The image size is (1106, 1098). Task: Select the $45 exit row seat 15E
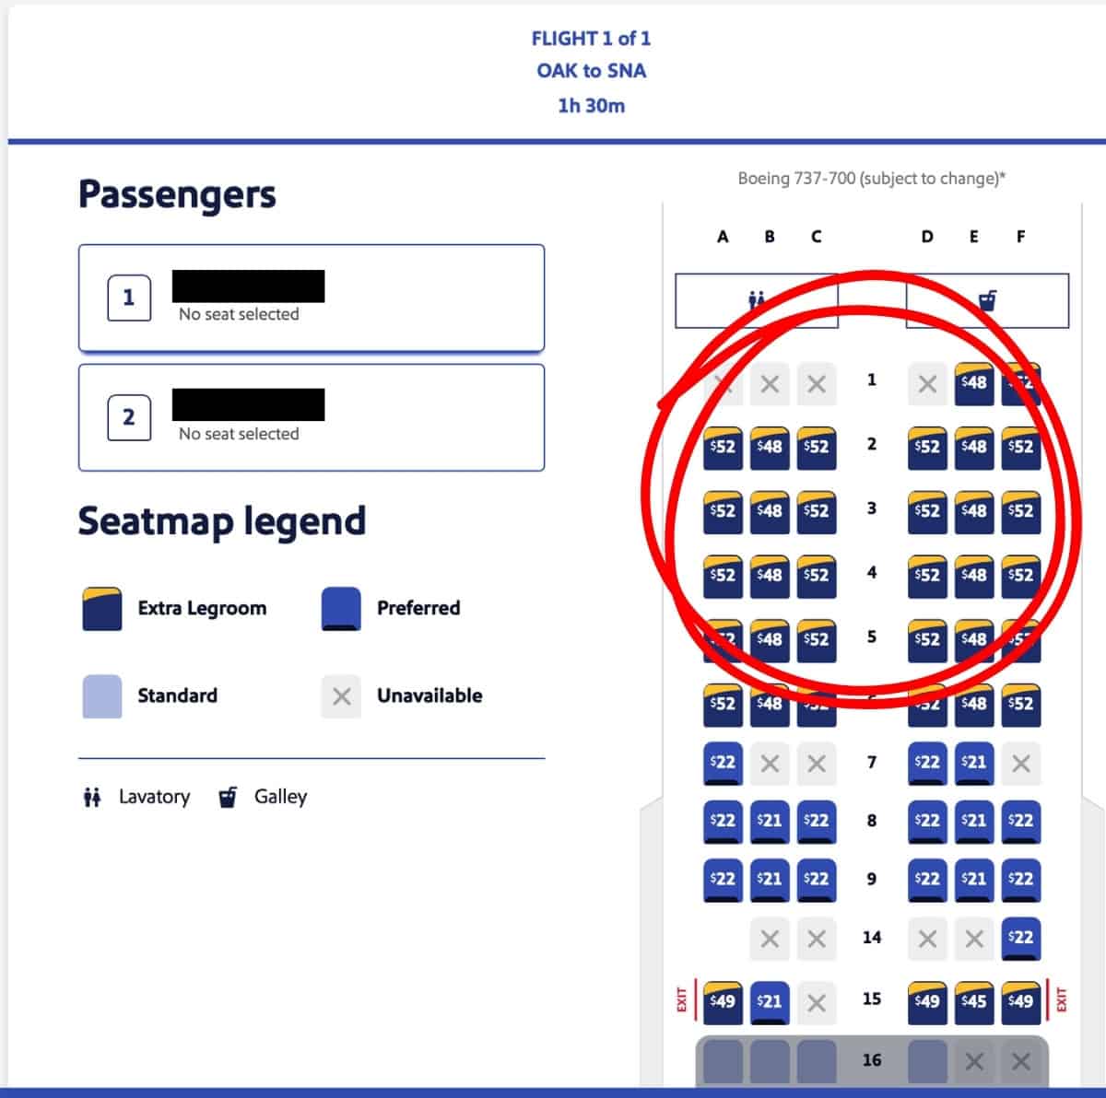click(x=974, y=999)
